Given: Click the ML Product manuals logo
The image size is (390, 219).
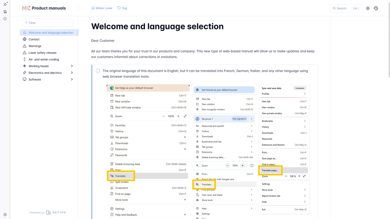Looking at the screenshot, I should tap(44, 8).
